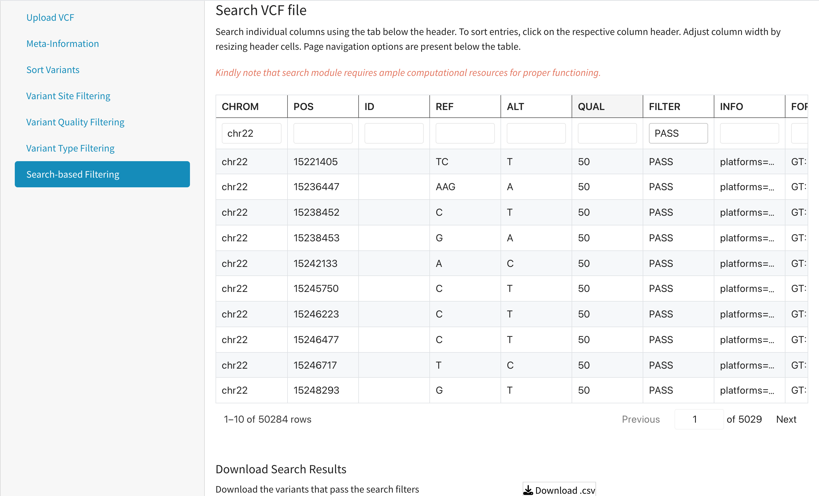819x496 pixels.
Task: Click the Download Search Results heading
Action: tap(281, 469)
